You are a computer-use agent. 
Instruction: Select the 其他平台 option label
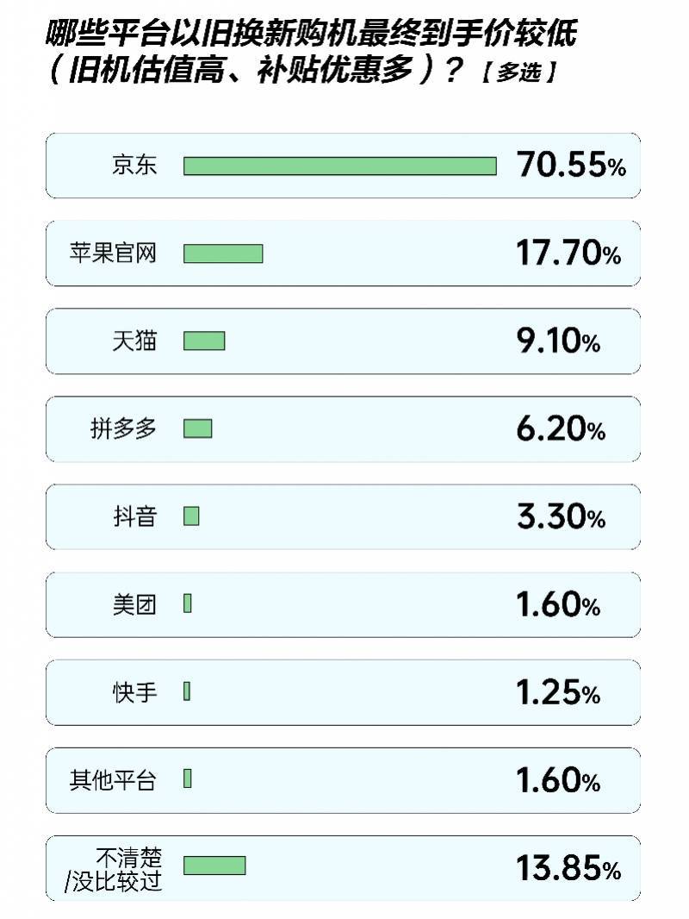click(114, 780)
